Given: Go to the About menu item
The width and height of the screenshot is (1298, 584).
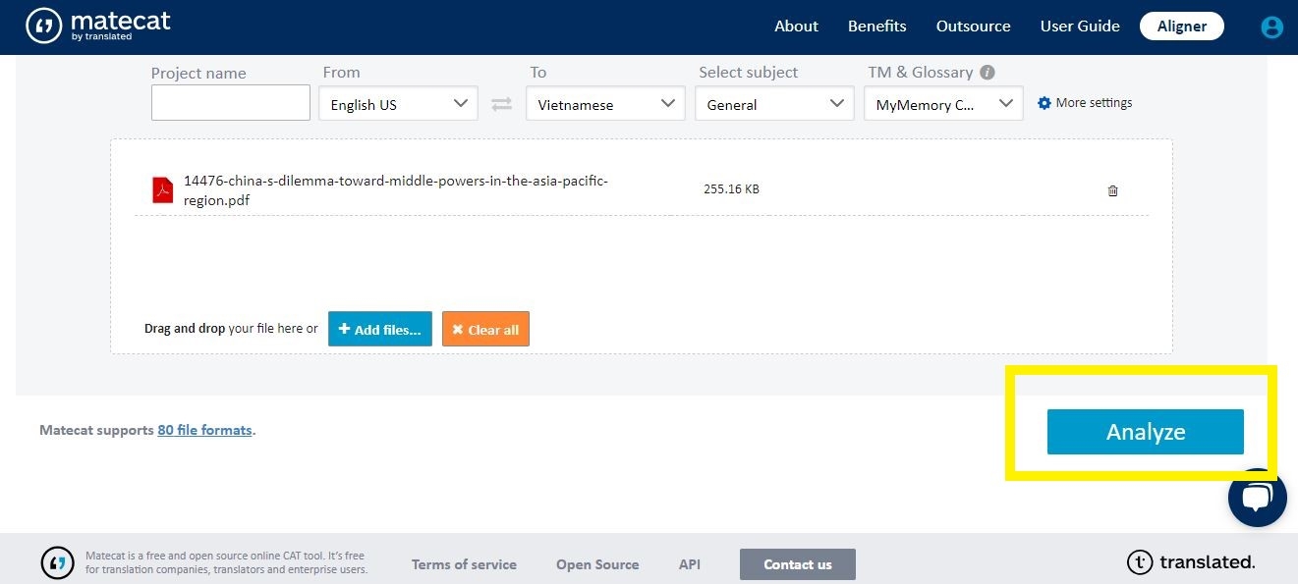Looking at the screenshot, I should (x=796, y=27).
